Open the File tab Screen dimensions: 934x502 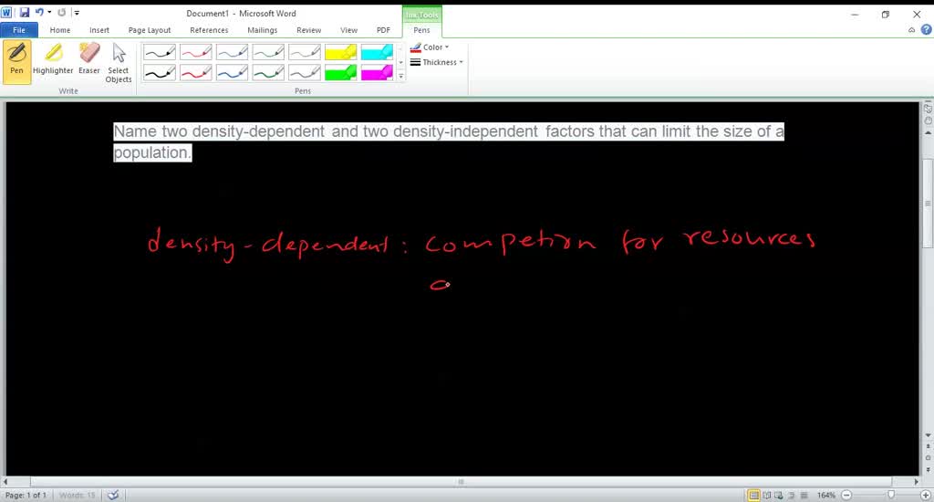19,30
